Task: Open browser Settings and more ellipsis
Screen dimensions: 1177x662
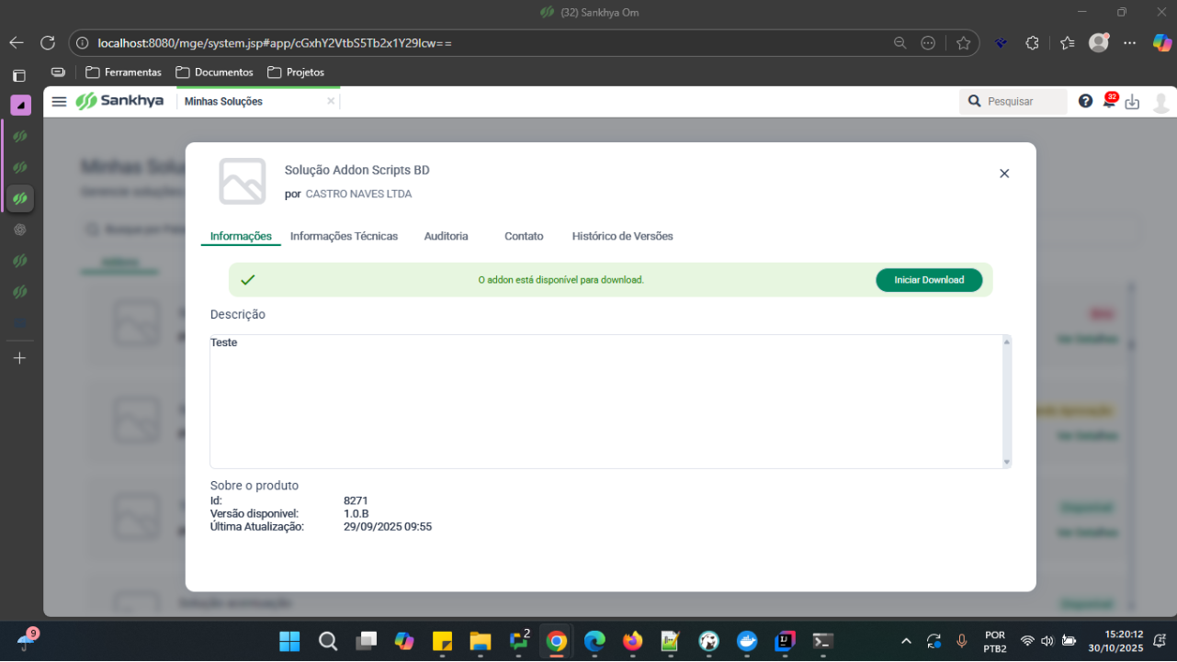Action: [1130, 43]
